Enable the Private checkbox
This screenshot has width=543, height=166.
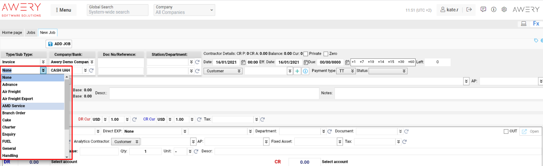click(306, 54)
